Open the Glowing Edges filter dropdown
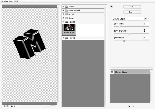The height and width of the screenshot is (109, 155). [145, 19]
